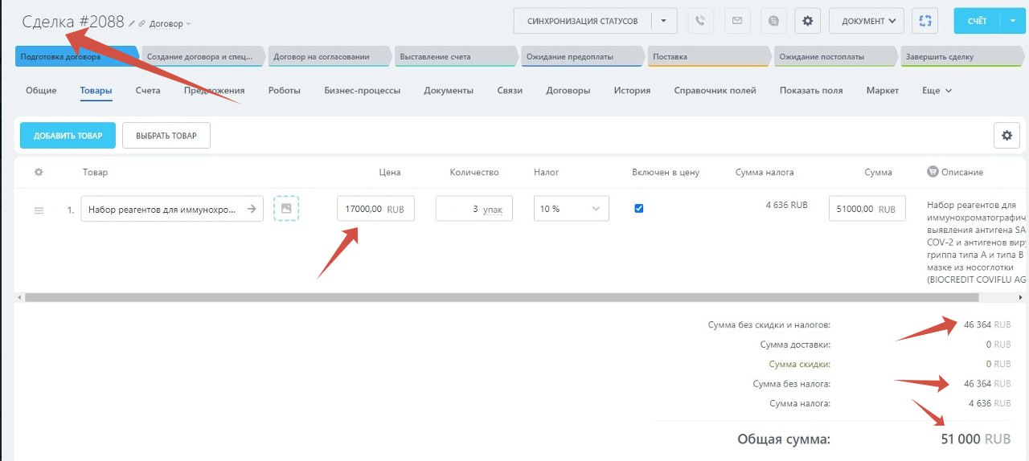The image size is (1029, 461).
Task: Click the email envelope icon in header
Action: point(736,21)
